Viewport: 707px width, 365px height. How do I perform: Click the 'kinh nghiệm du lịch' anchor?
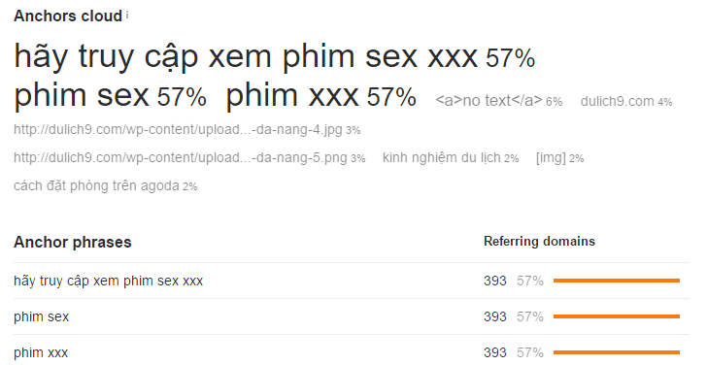[x=442, y=157]
